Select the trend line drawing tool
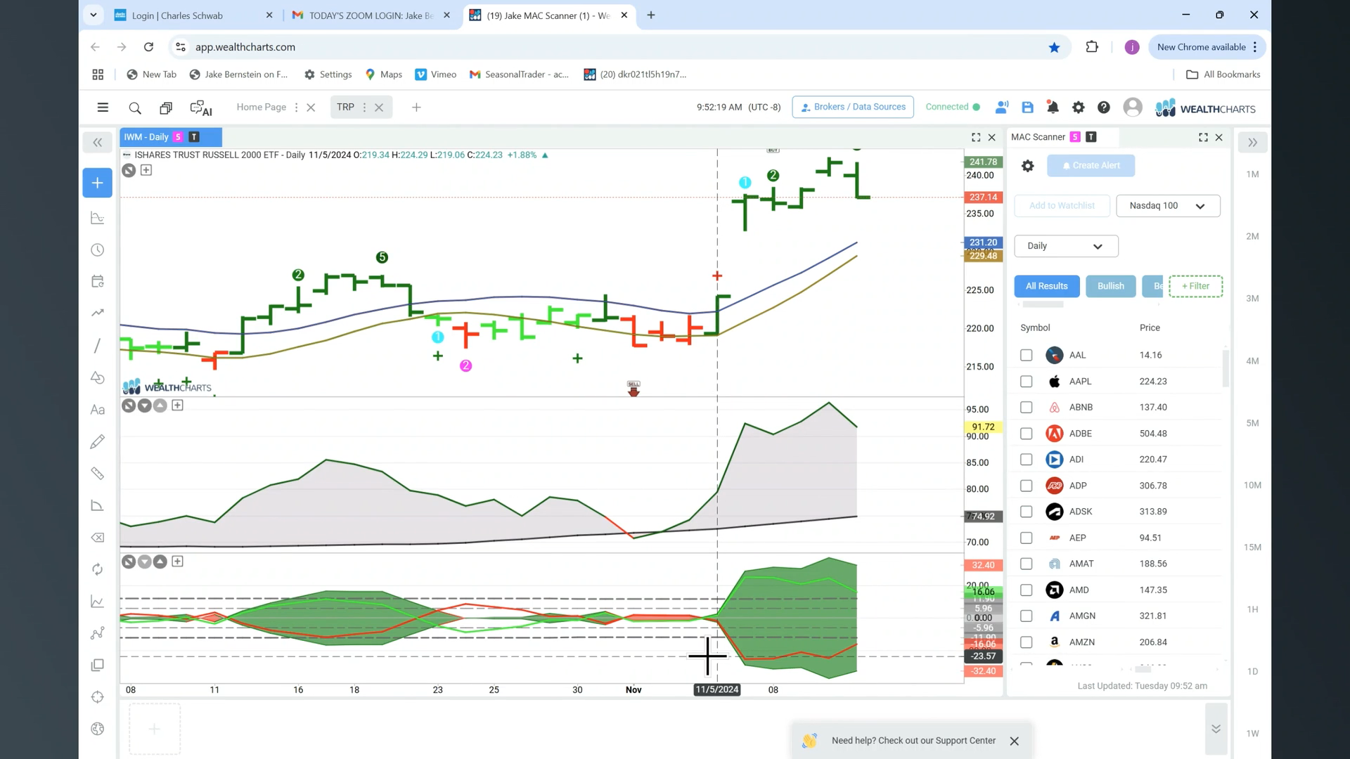Viewport: 1350px width, 759px height. tap(98, 346)
